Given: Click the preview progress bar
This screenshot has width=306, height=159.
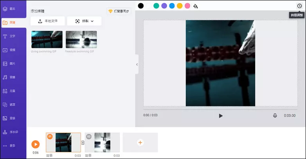Looking at the screenshot, I should (x=220, y=110).
